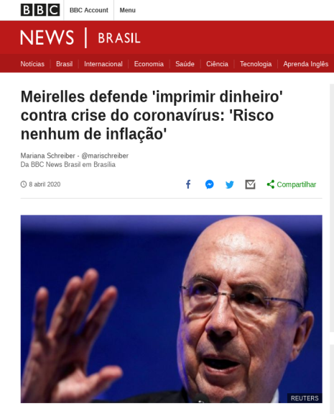Screen dimensions: 334x414
Task: Open the Economia section
Action: pyautogui.click(x=149, y=64)
